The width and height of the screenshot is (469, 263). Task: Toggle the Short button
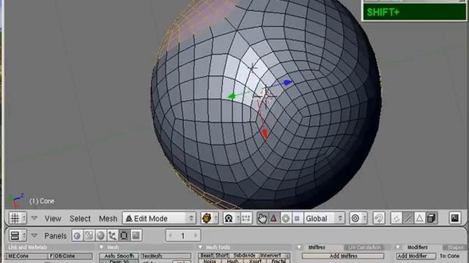click(221, 256)
